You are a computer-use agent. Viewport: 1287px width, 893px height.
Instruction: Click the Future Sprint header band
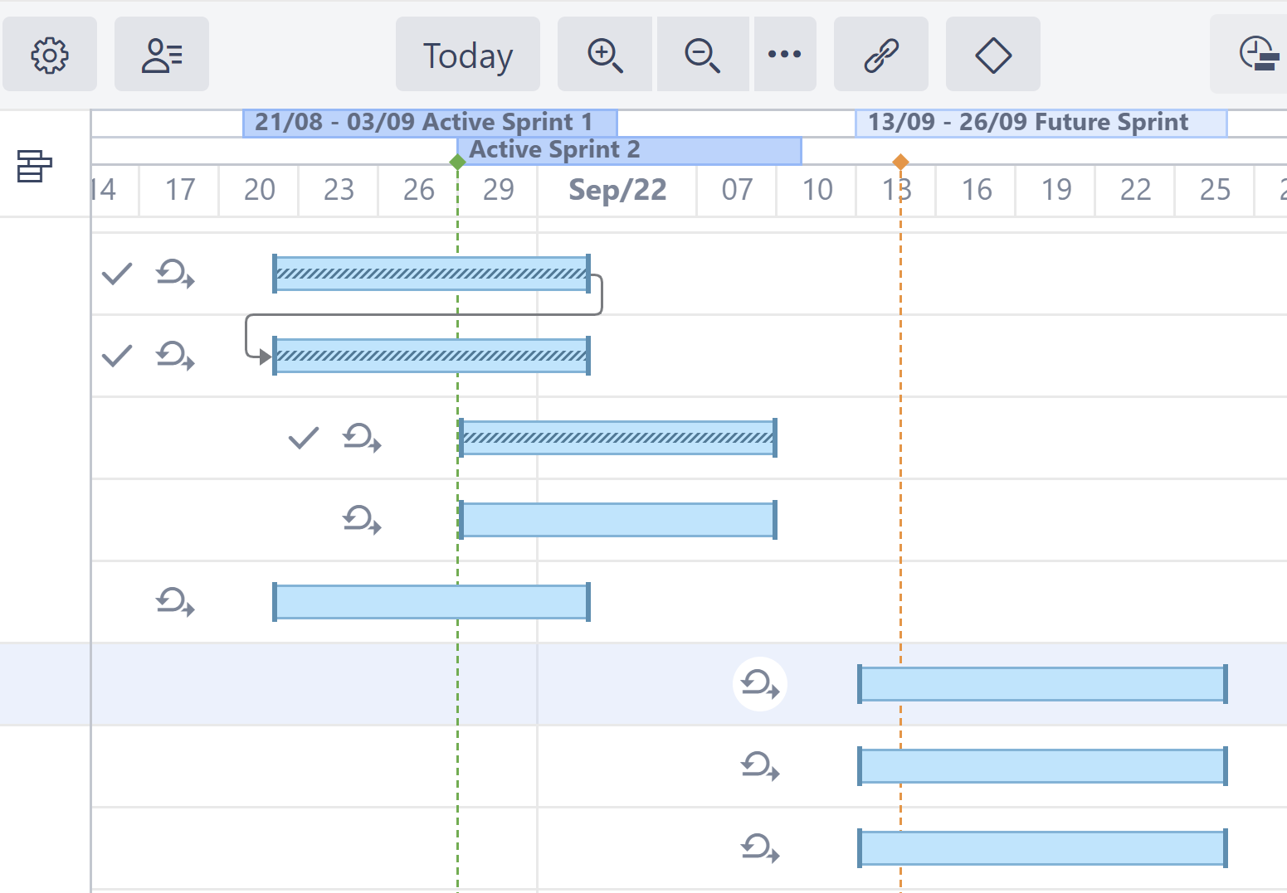click(x=1041, y=123)
